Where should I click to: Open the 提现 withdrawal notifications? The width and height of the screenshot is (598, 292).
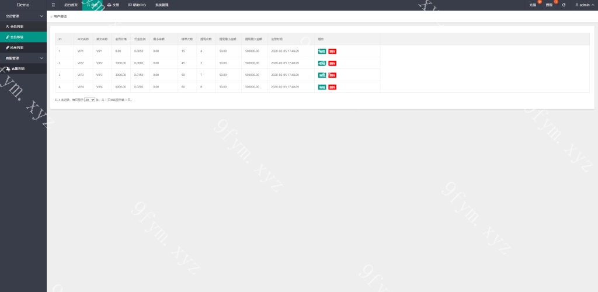(x=549, y=5)
